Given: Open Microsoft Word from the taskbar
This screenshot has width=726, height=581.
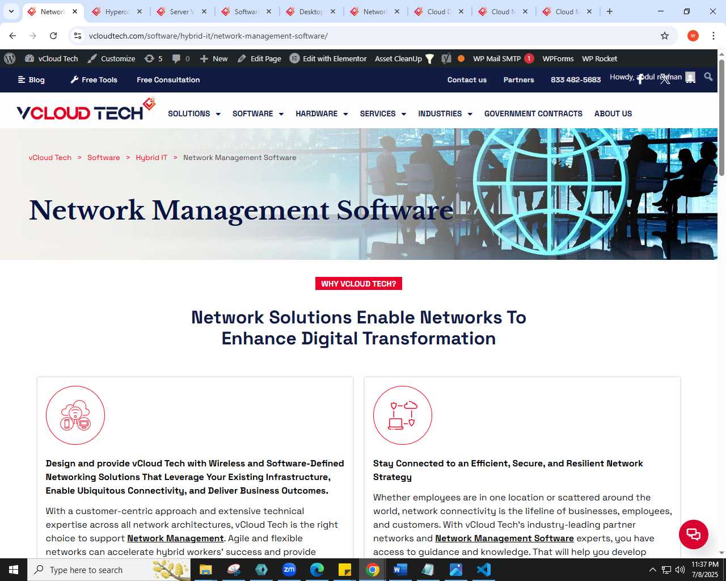Looking at the screenshot, I should click(x=400, y=570).
